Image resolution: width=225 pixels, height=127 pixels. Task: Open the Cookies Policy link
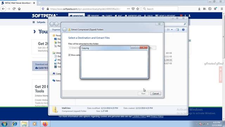pyautogui.click(x=139, y=116)
